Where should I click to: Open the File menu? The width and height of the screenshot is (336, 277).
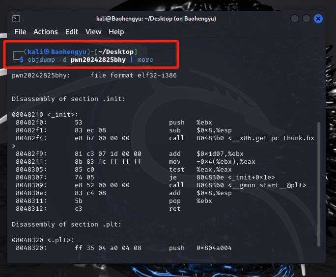point(20,32)
